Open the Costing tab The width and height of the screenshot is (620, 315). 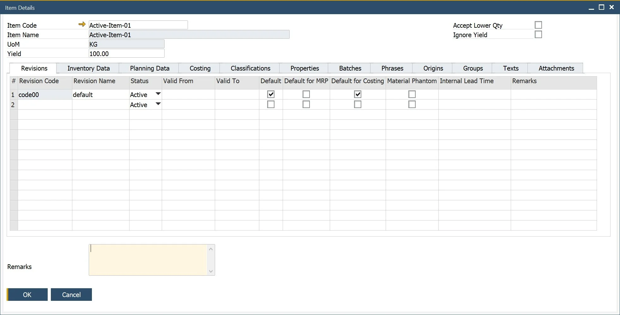(x=200, y=68)
